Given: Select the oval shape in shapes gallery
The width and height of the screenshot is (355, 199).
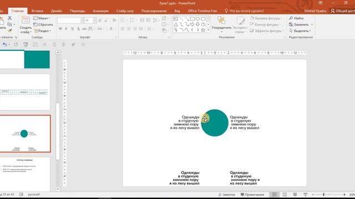Looking at the screenshot, I should click(x=197, y=19).
